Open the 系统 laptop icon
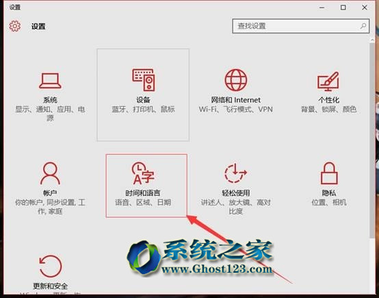This screenshot has height=298, width=379. 50,81
